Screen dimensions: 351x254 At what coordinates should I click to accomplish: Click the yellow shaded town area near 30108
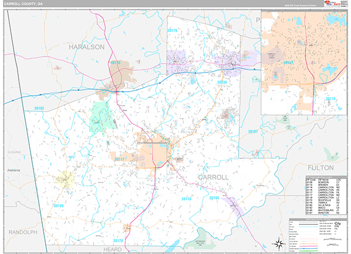(x=64, y=180)
